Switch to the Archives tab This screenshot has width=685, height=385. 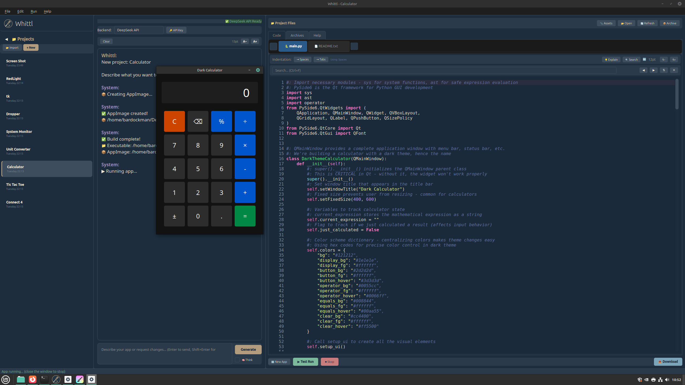pyautogui.click(x=297, y=35)
